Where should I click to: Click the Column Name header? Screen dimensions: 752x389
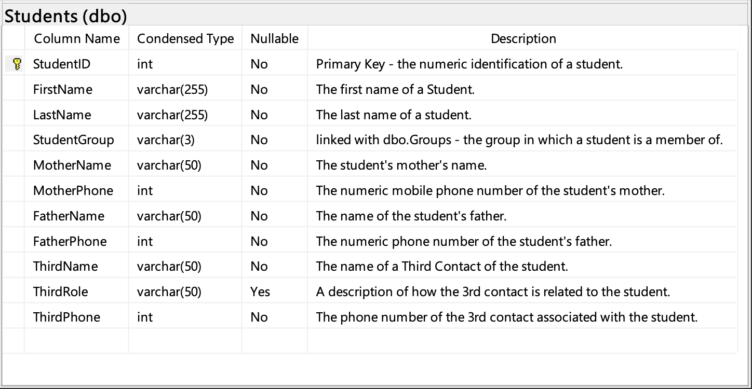(77, 39)
